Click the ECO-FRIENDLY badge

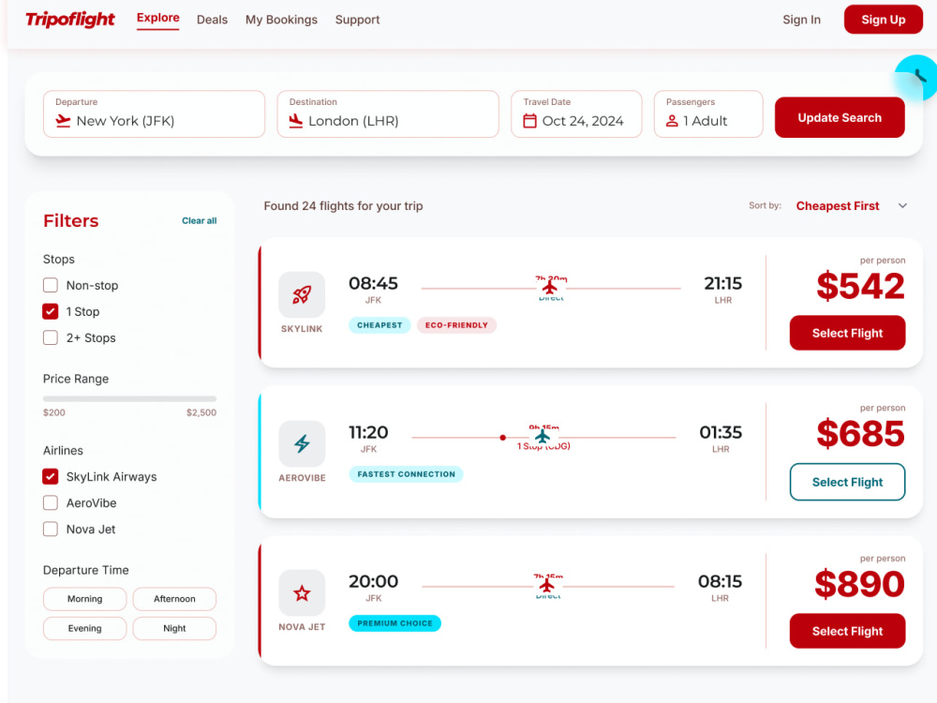(x=456, y=325)
